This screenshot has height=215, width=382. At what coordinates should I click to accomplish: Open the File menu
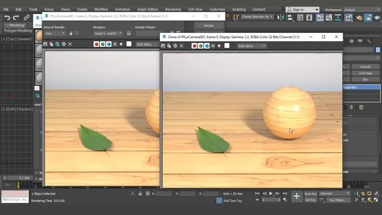(x=6, y=10)
